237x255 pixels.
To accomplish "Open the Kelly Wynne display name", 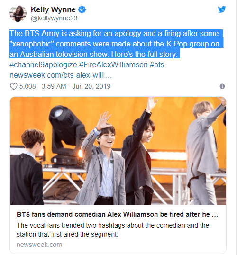I will [53, 9].
